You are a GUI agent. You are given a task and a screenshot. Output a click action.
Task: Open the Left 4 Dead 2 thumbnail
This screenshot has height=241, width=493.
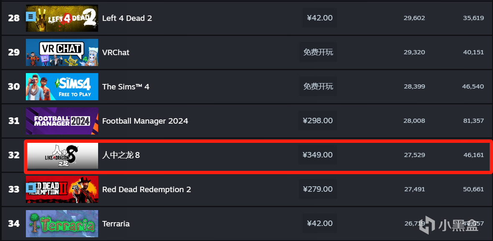coord(62,18)
